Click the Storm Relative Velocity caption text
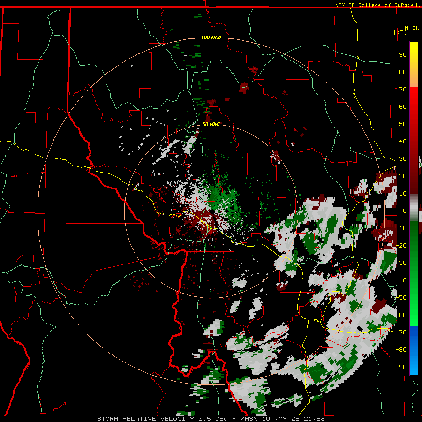The image size is (422, 422). [x=211, y=419]
